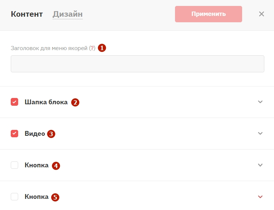Viewport: 274px width, 210px height.
Task: Click the red badge number 5
Action: (x=55, y=197)
